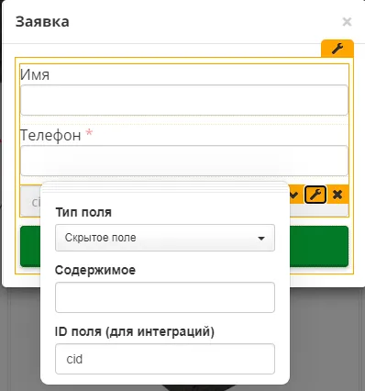Click inside the Имя text field

point(184,100)
